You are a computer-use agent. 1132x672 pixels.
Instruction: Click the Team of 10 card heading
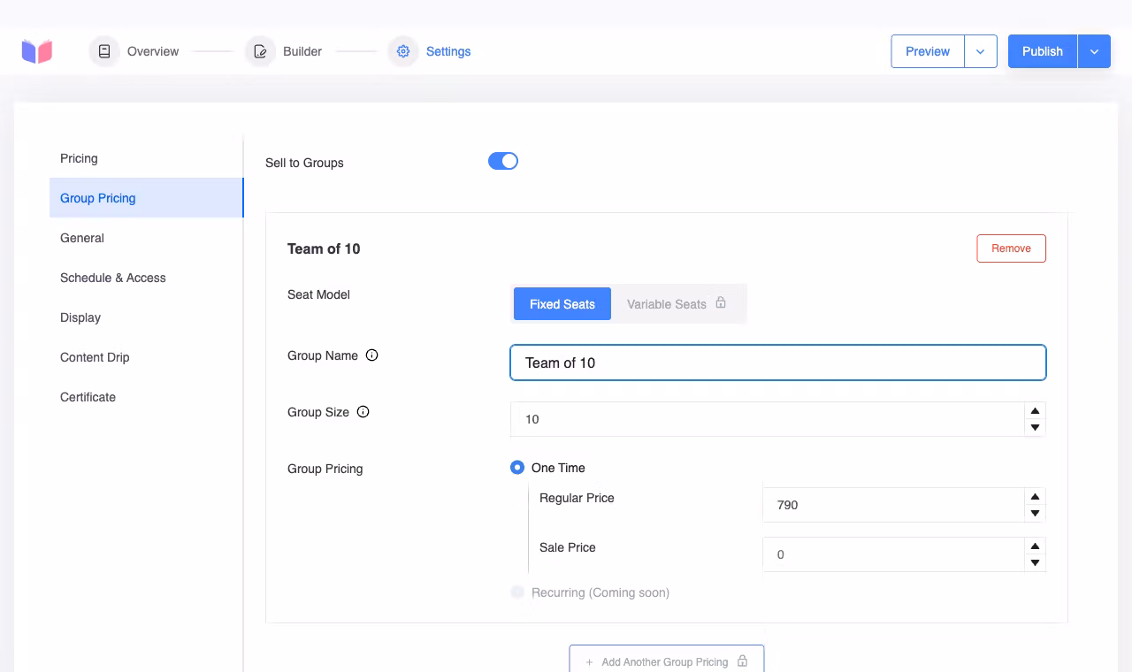(324, 248)
